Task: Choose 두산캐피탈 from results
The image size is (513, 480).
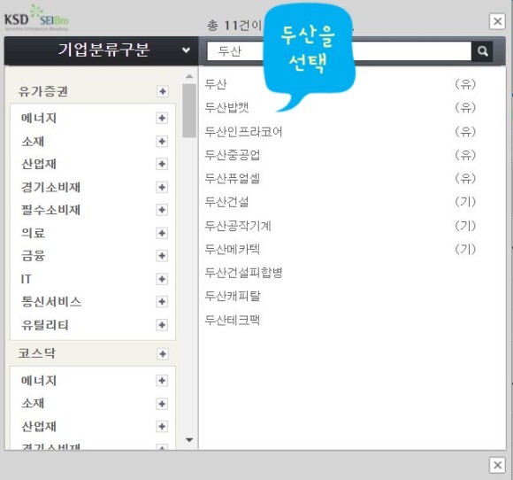Action: 233,296
